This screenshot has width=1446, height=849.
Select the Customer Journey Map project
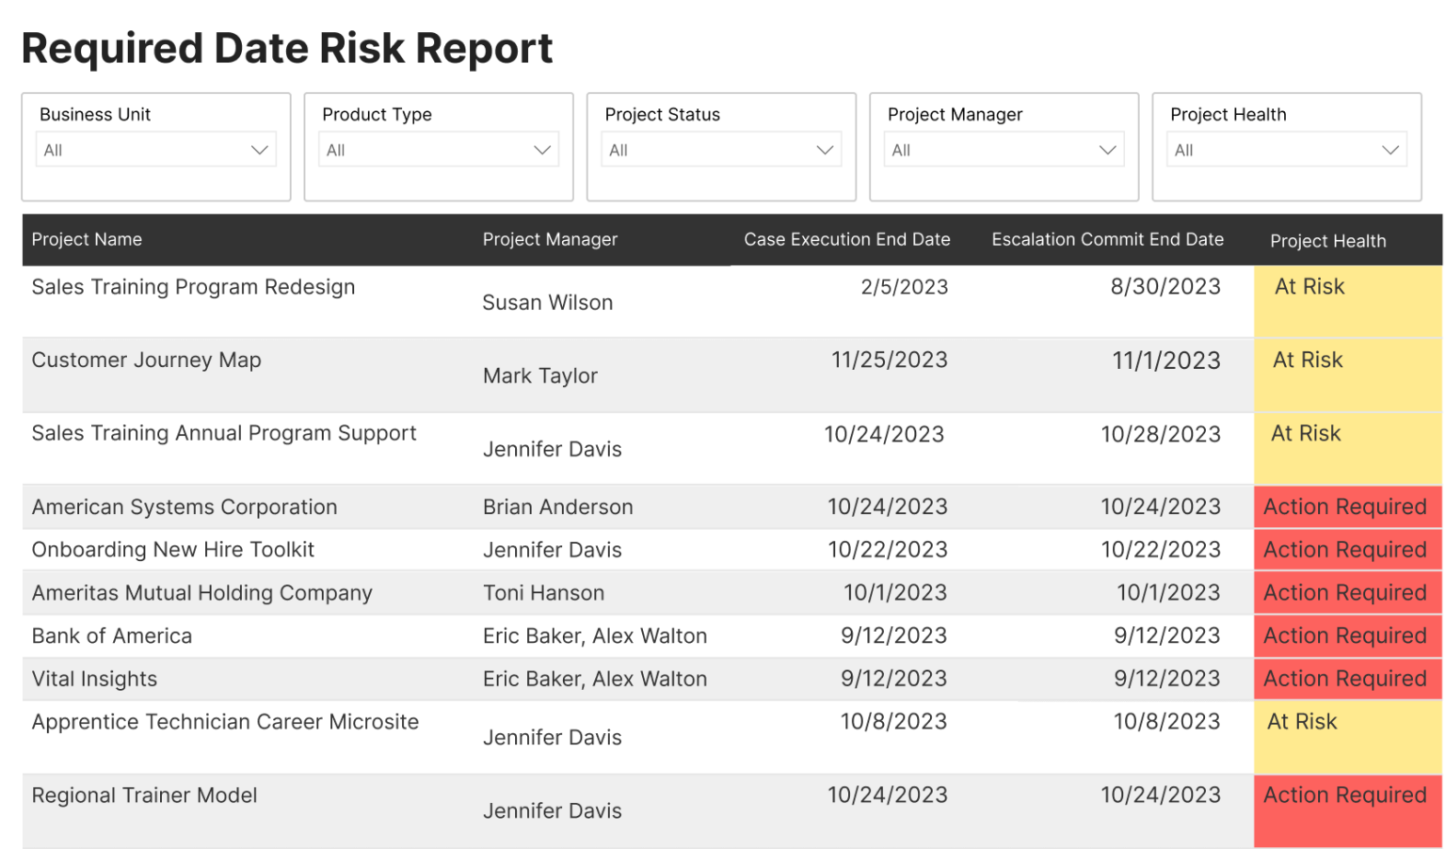pyautogui.click(x=146, y=360)
